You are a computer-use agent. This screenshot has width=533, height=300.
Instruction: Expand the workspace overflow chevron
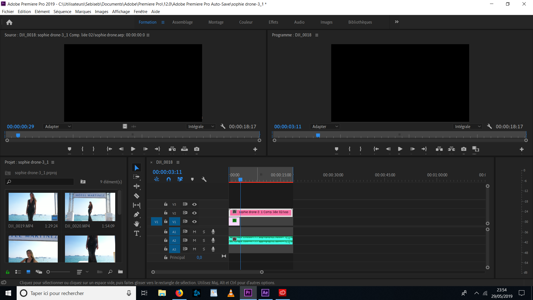point(397,22)
